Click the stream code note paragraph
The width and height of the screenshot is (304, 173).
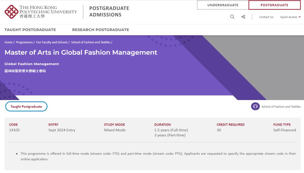(158, 156)
